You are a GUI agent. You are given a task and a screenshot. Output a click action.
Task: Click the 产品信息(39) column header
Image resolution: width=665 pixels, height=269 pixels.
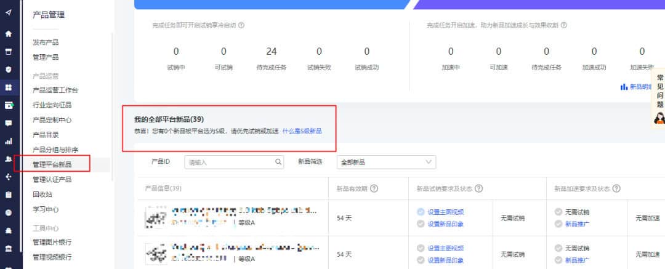coord(163,188)
